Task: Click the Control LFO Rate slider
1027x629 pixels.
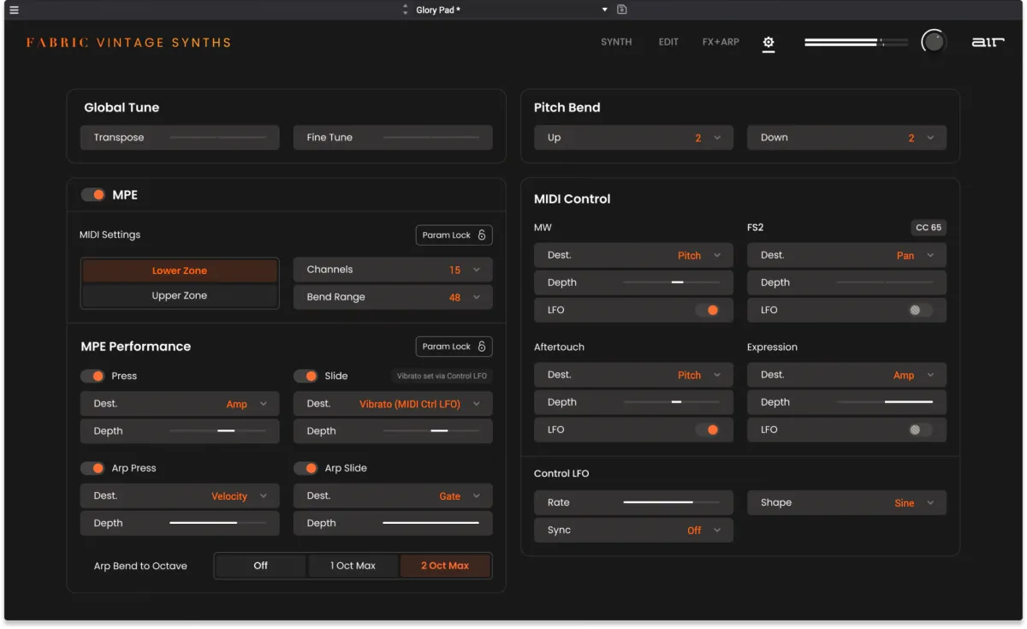Action: point(671,503)
